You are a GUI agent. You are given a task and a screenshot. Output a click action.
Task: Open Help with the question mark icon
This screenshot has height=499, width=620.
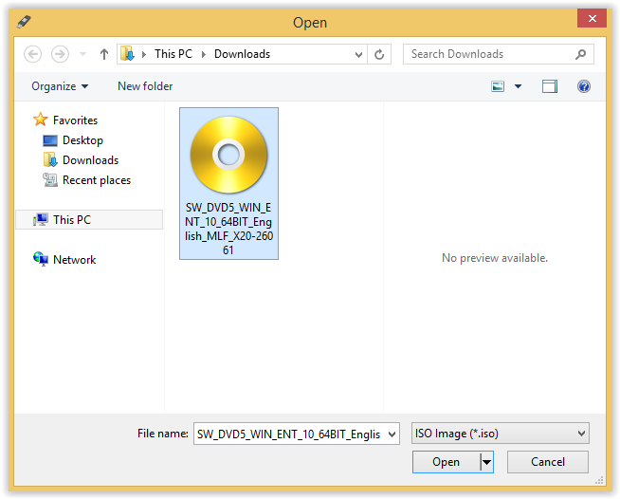coord(584,86)
